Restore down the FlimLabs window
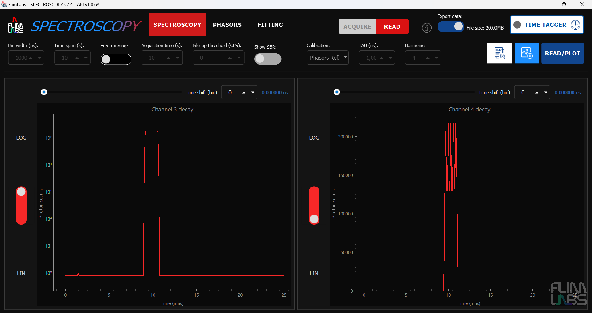 click(x=564, y=4)
